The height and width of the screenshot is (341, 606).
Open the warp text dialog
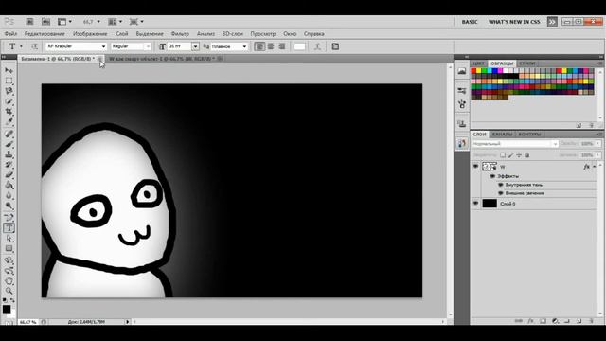pos(317,46)
